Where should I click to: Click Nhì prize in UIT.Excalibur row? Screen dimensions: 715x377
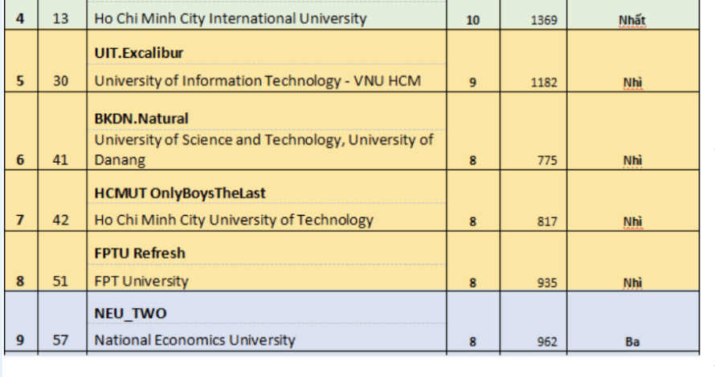point(632,83)
